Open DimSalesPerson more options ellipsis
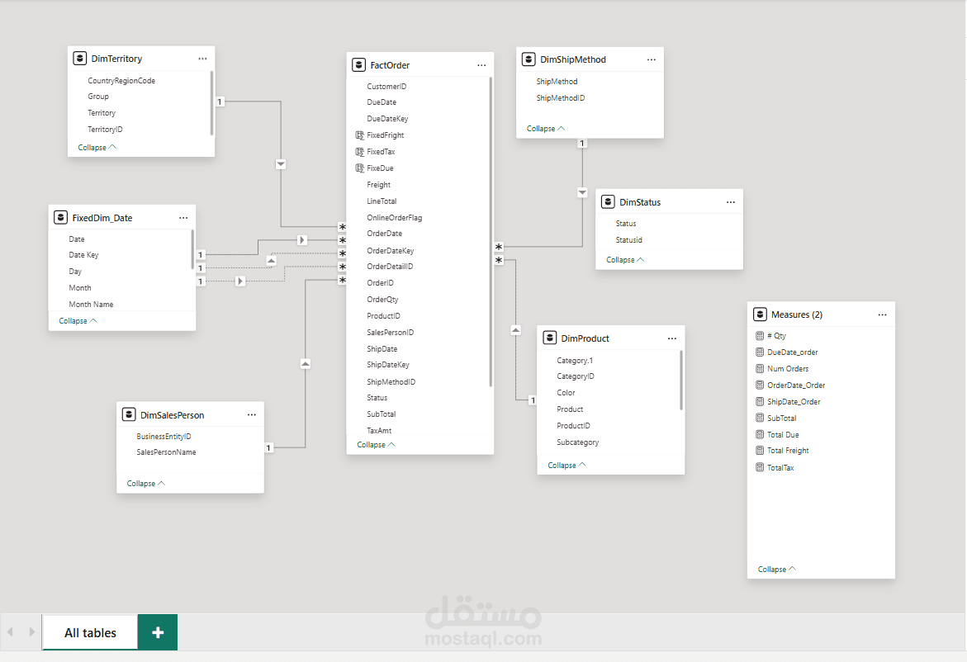Screen dimensions: 967x662 click(252, 415)
